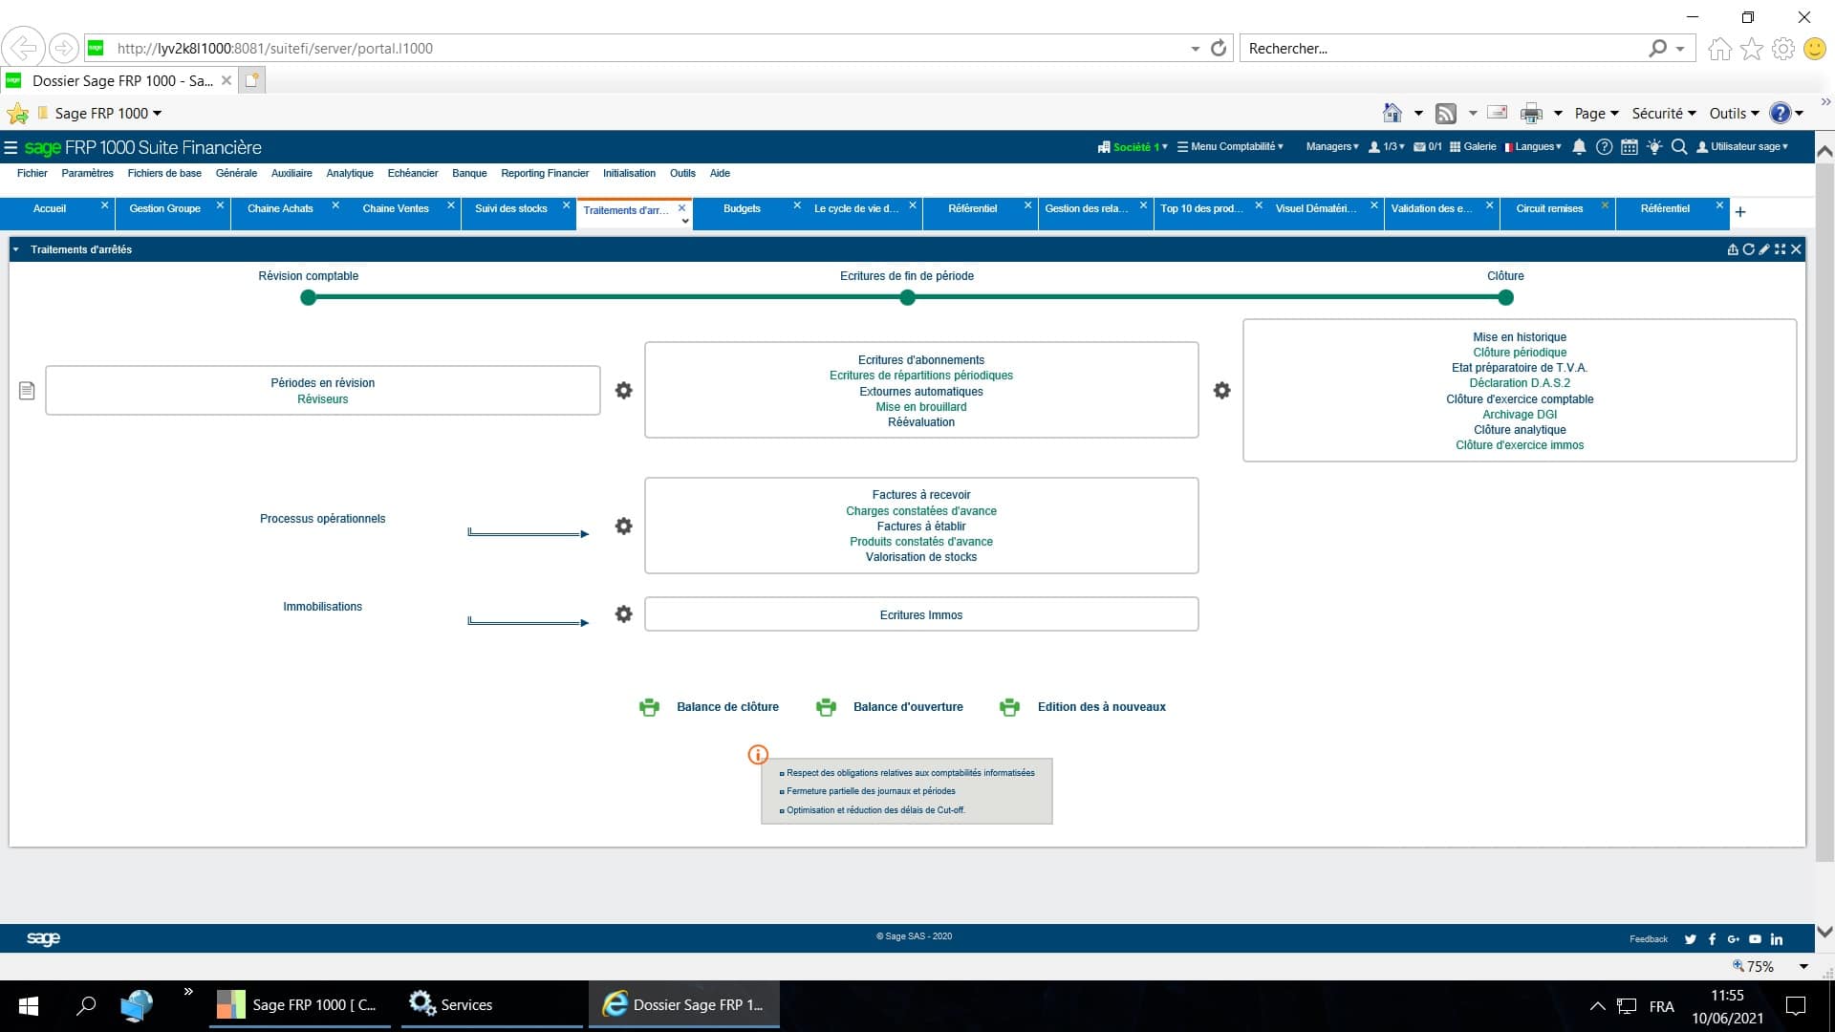Open the Fichier menu
The image size is (1835, 1032).
(32, 173)
